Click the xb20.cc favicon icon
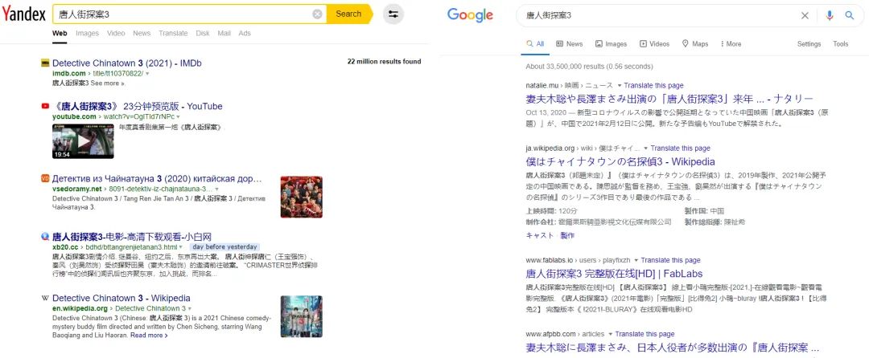 45,237
